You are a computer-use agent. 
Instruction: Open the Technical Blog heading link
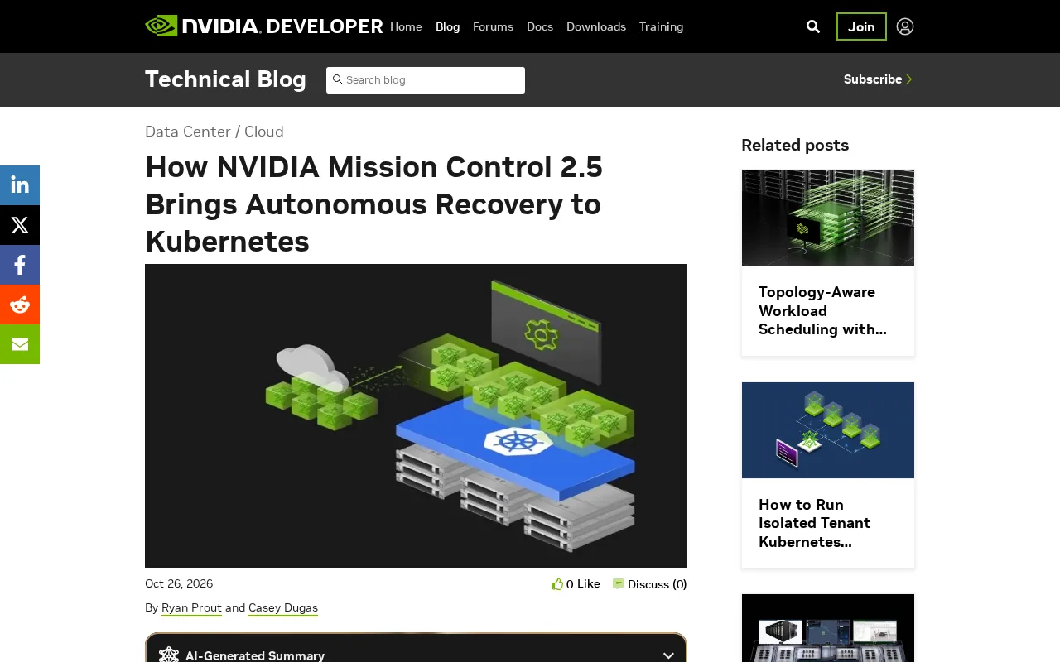(225, 79)
